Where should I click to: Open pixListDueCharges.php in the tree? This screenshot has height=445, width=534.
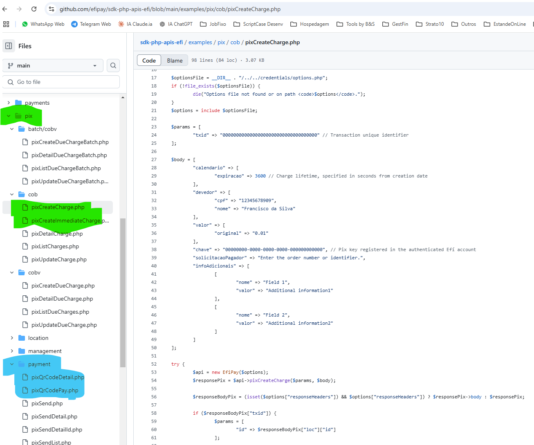pos(60,312)
